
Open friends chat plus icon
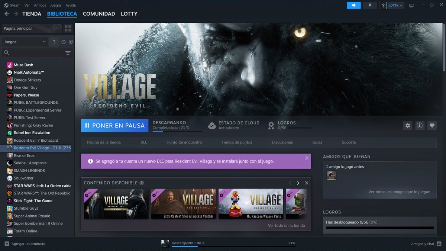click(439, 244)
